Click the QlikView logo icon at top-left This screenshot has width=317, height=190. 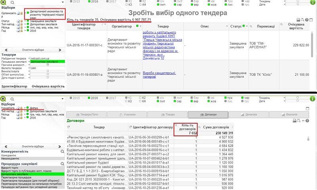pos(3,2)
